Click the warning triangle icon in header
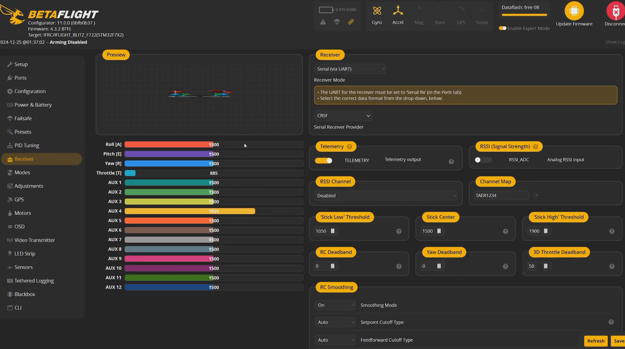 click(323, 22)
